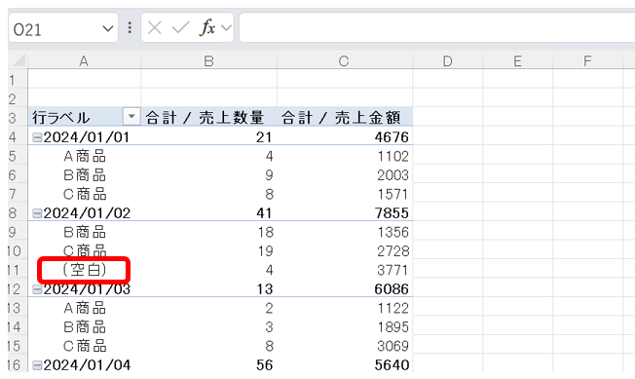
Task: Click C商品 in row 10
Action: click(x=85, y=251)
